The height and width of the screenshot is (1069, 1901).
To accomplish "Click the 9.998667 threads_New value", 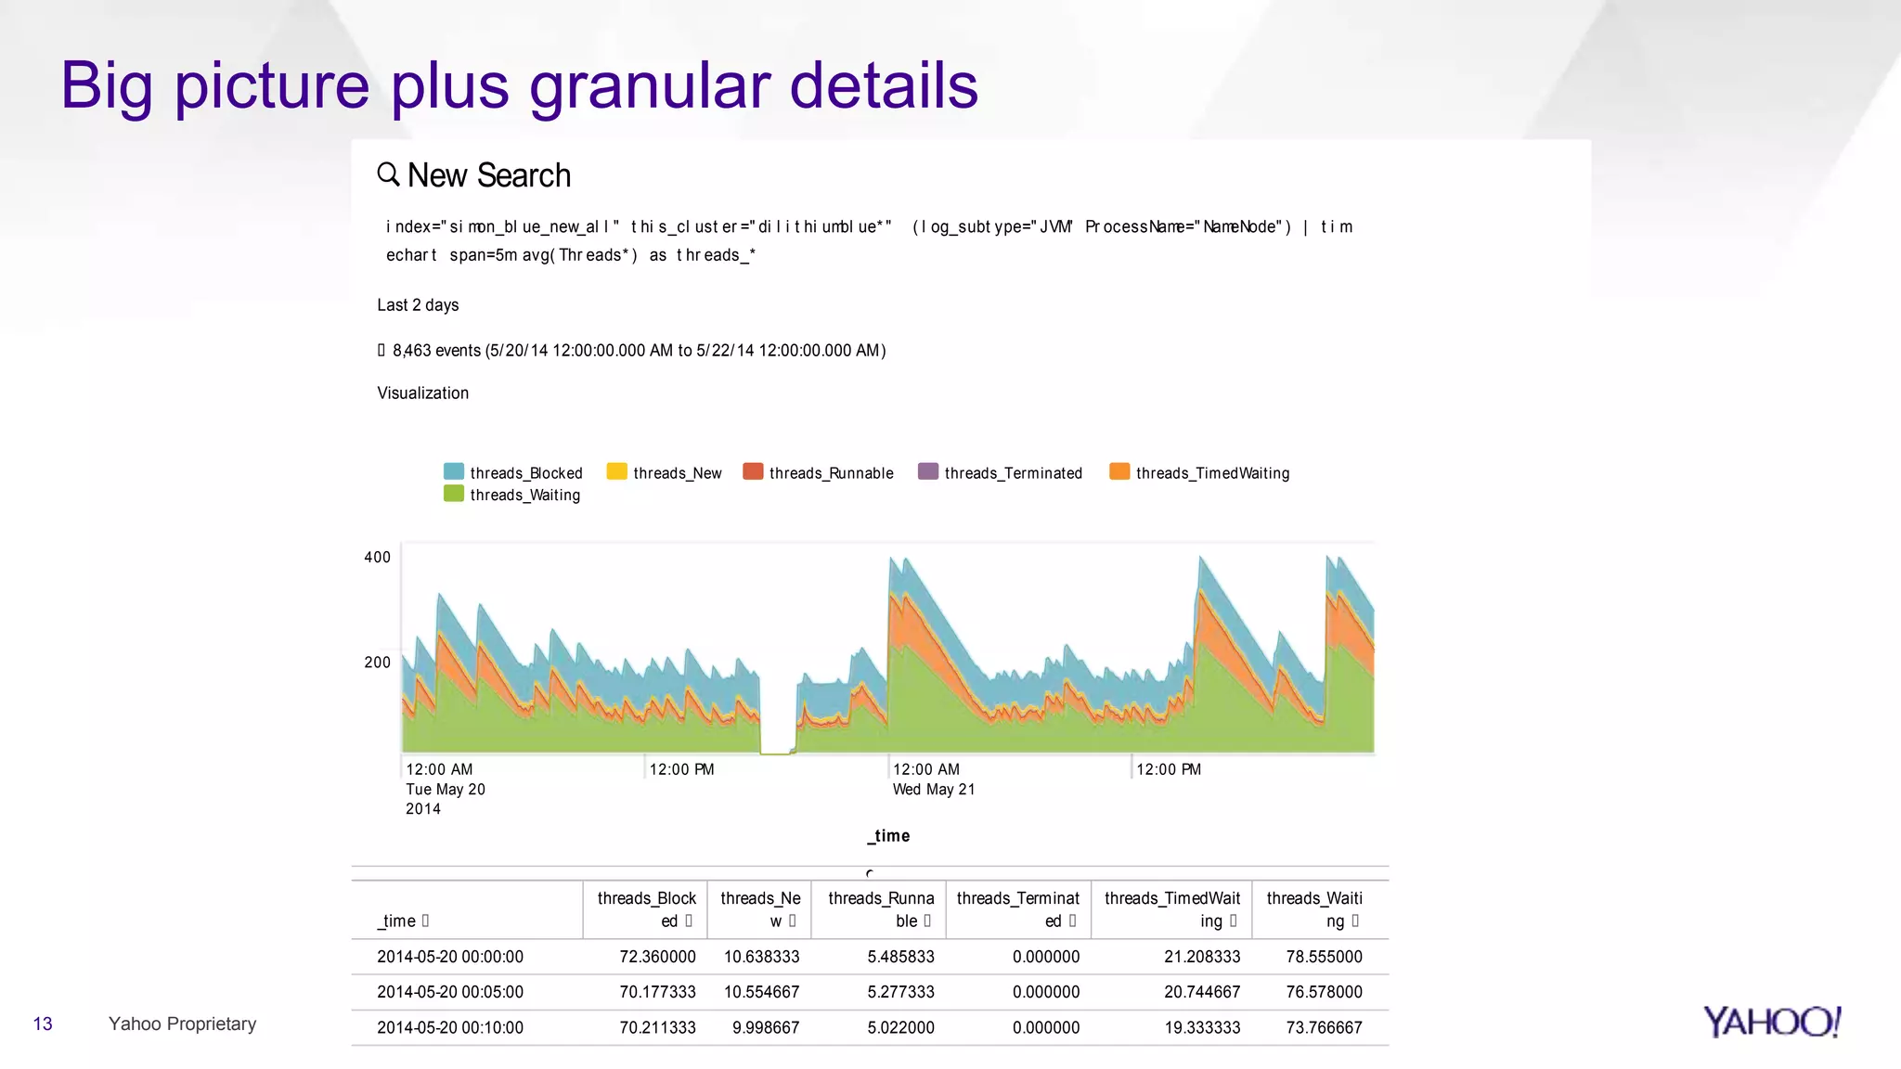I will point(766,1027).
